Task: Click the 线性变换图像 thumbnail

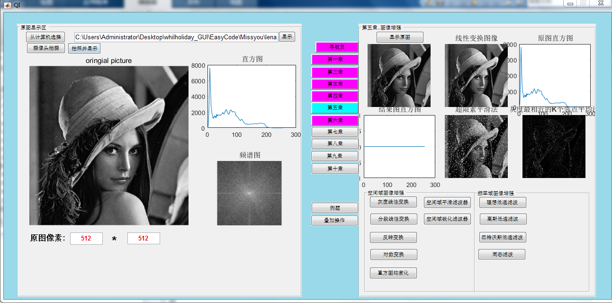Action: point(476,75)
